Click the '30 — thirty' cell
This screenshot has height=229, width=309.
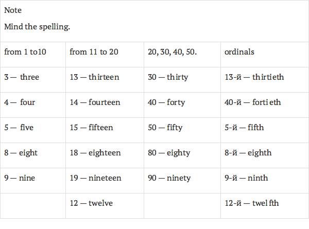point(168,77)
